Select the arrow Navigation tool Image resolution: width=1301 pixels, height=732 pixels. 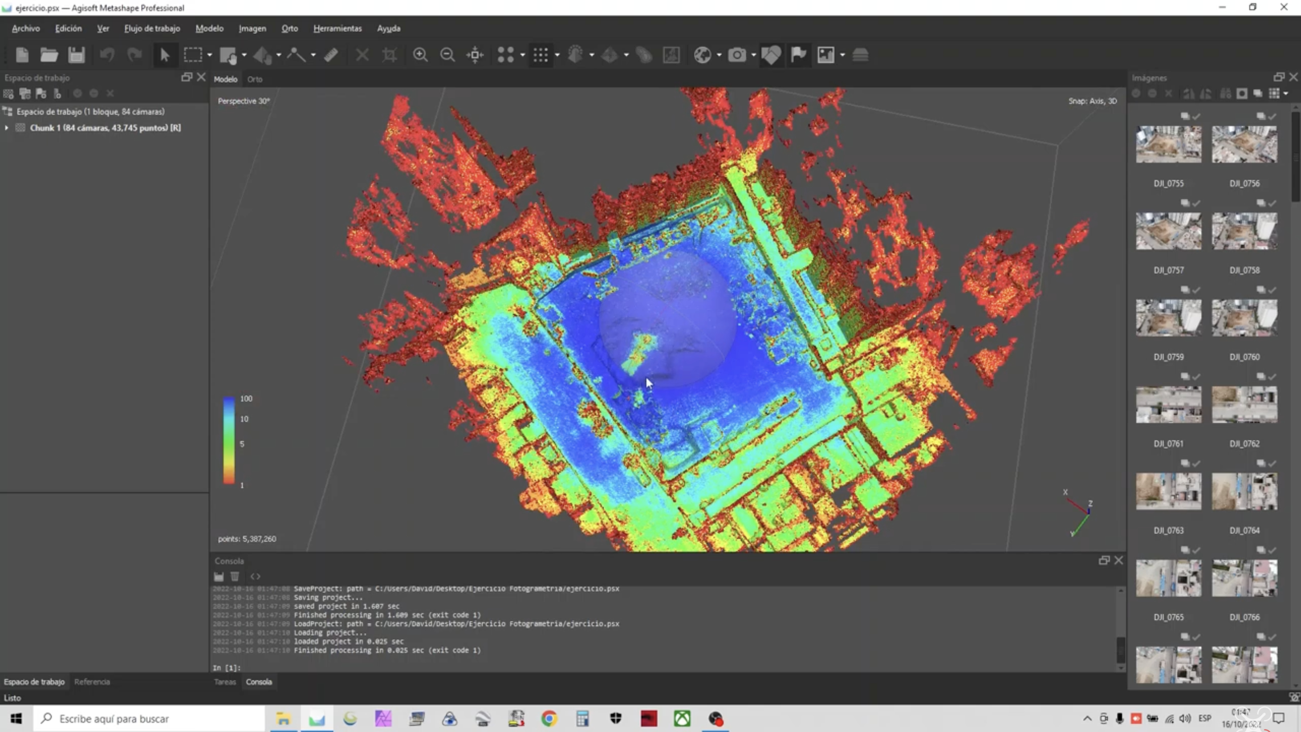point(164,55)
